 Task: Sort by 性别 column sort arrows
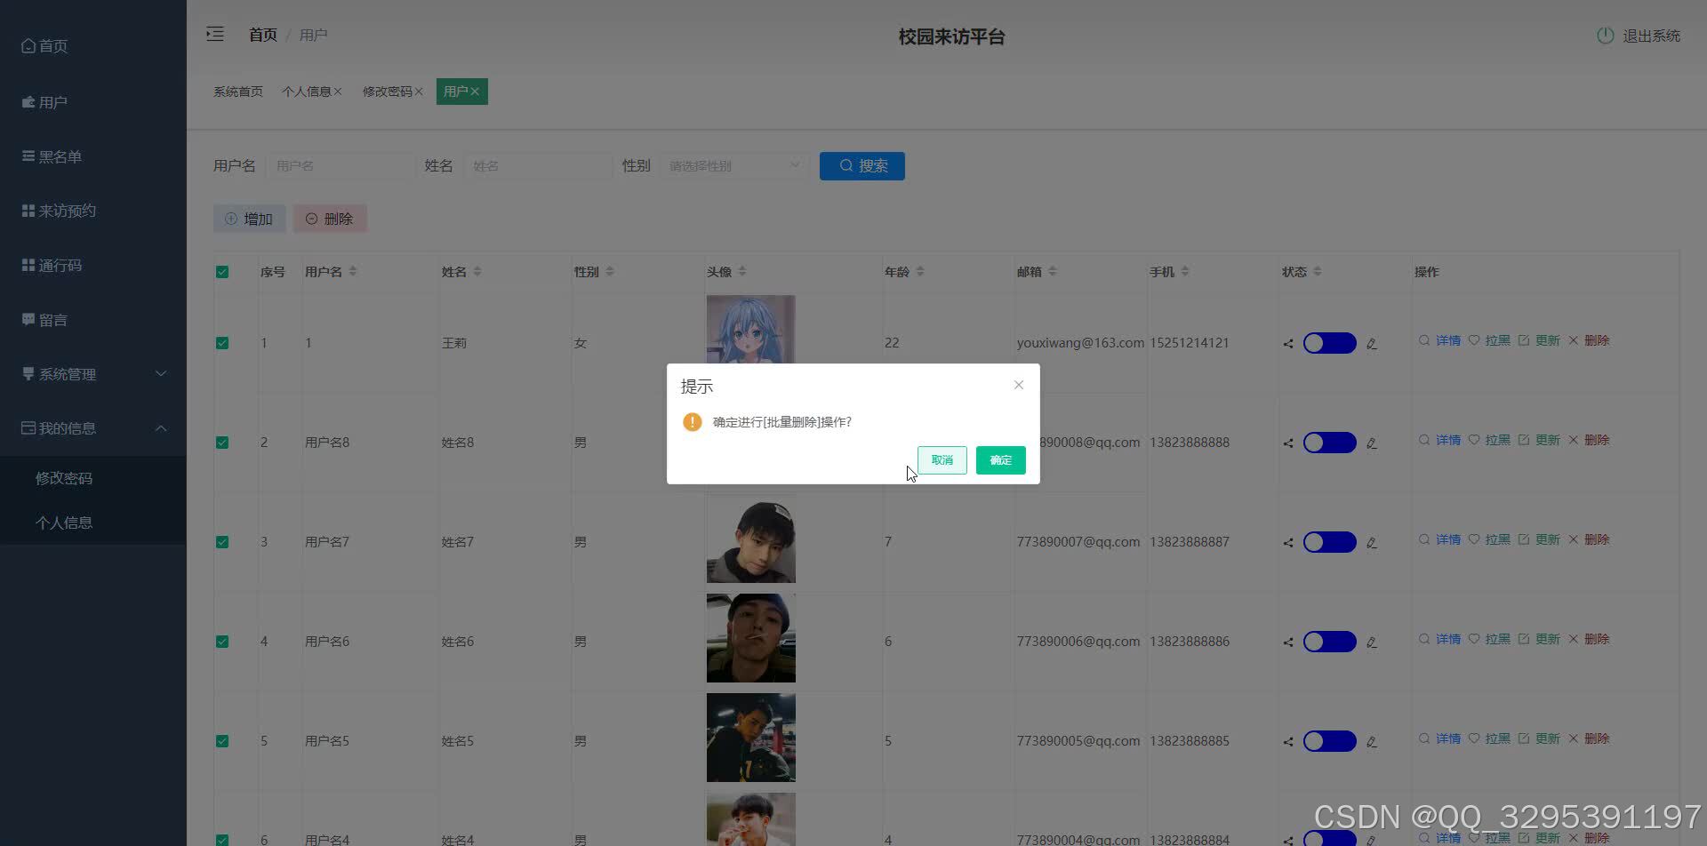point(610,271)
